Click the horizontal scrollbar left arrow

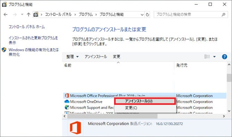[x=65, y=116]
